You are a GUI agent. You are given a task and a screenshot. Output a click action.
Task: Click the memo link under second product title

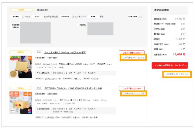53,94
